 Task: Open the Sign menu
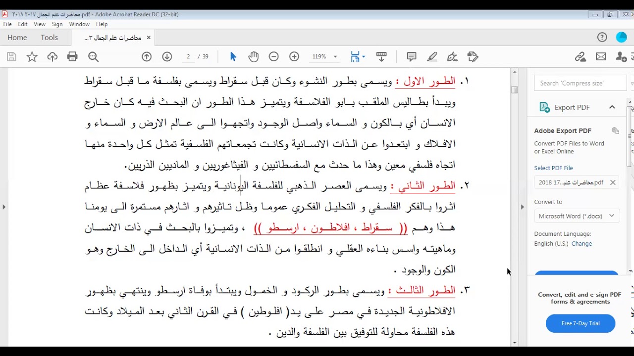[57, 24]
